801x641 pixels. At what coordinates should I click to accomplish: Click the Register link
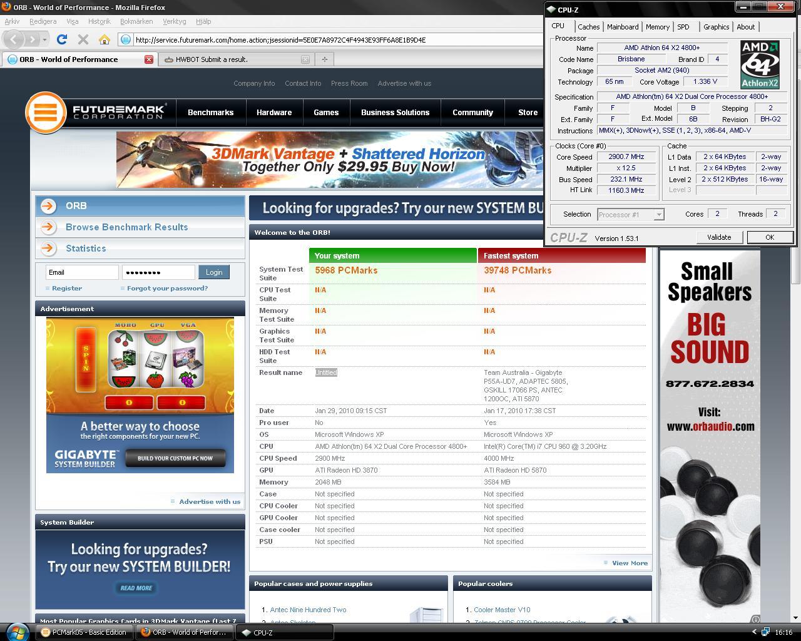pos(67,289)
